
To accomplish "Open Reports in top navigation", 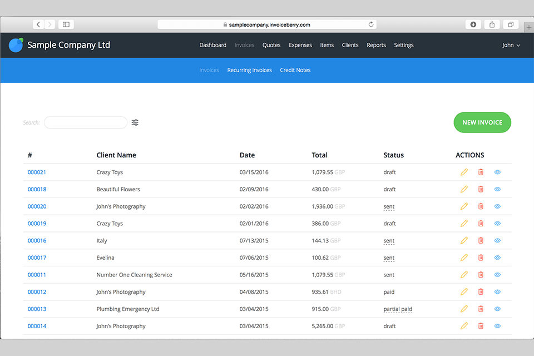I will coord(377,45).
